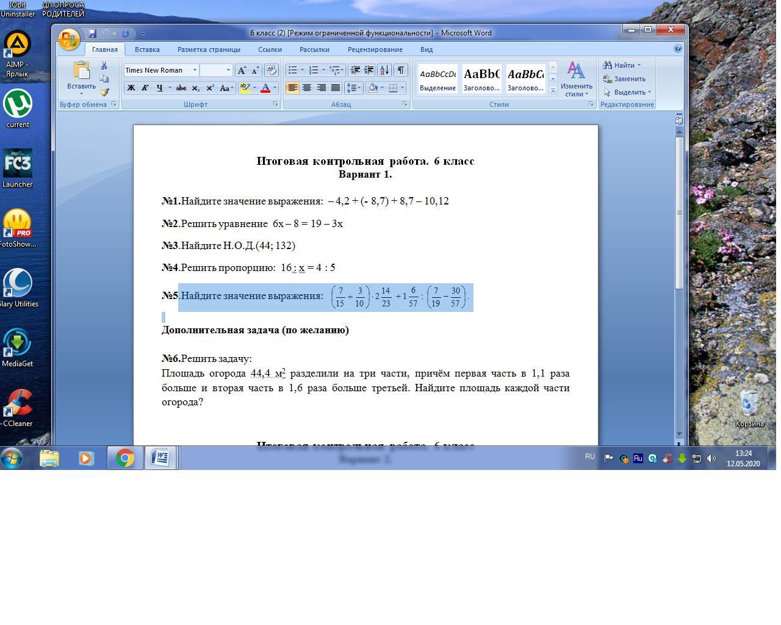The height and width of the screenshot is (625, 781).
Task: Apply the Выделение style from gallery
Action: [437, 79]
